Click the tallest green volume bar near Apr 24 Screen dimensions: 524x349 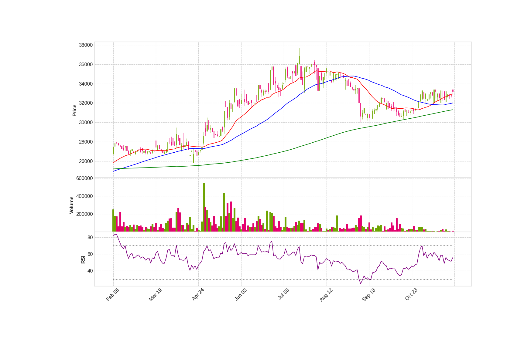click(x=204, y=207)
